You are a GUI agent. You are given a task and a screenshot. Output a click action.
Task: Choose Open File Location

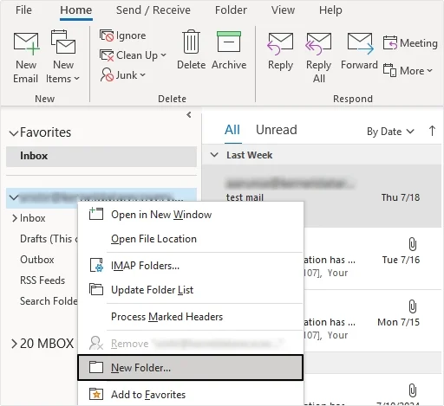coord(191,239)
